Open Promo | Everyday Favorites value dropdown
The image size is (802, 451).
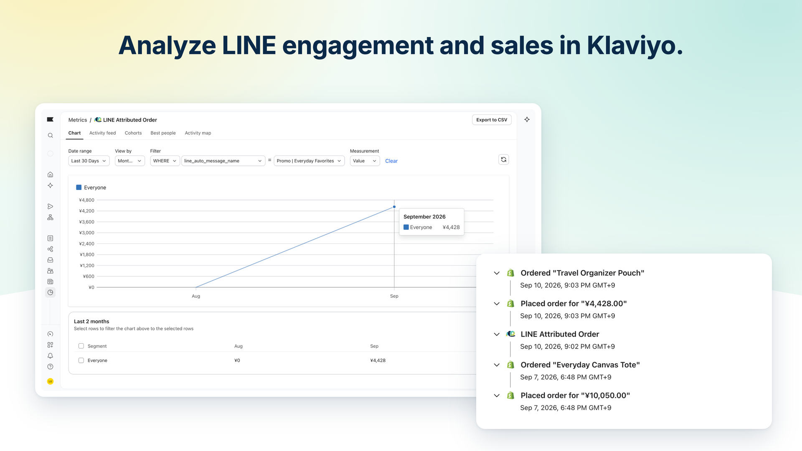click(x=309, y=161)
